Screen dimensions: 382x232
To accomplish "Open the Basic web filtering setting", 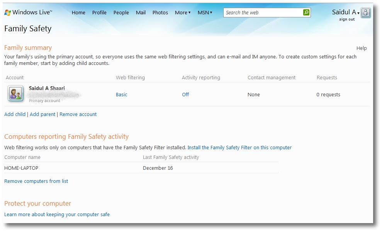I will (x=121, y=95).
